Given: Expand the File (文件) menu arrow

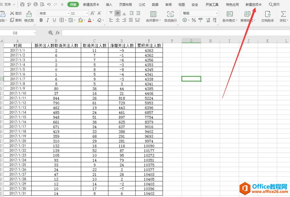Looking at the screenshot, I should tap(14, 4).
